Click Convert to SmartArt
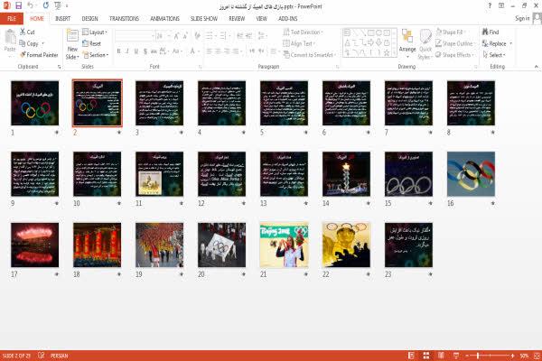The height and width of the screenshot is (361, 542). (x=309, y=55)
